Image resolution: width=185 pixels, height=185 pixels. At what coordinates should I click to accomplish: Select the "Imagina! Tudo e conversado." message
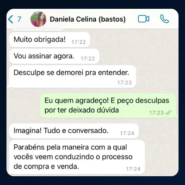(x=74, y=131)
